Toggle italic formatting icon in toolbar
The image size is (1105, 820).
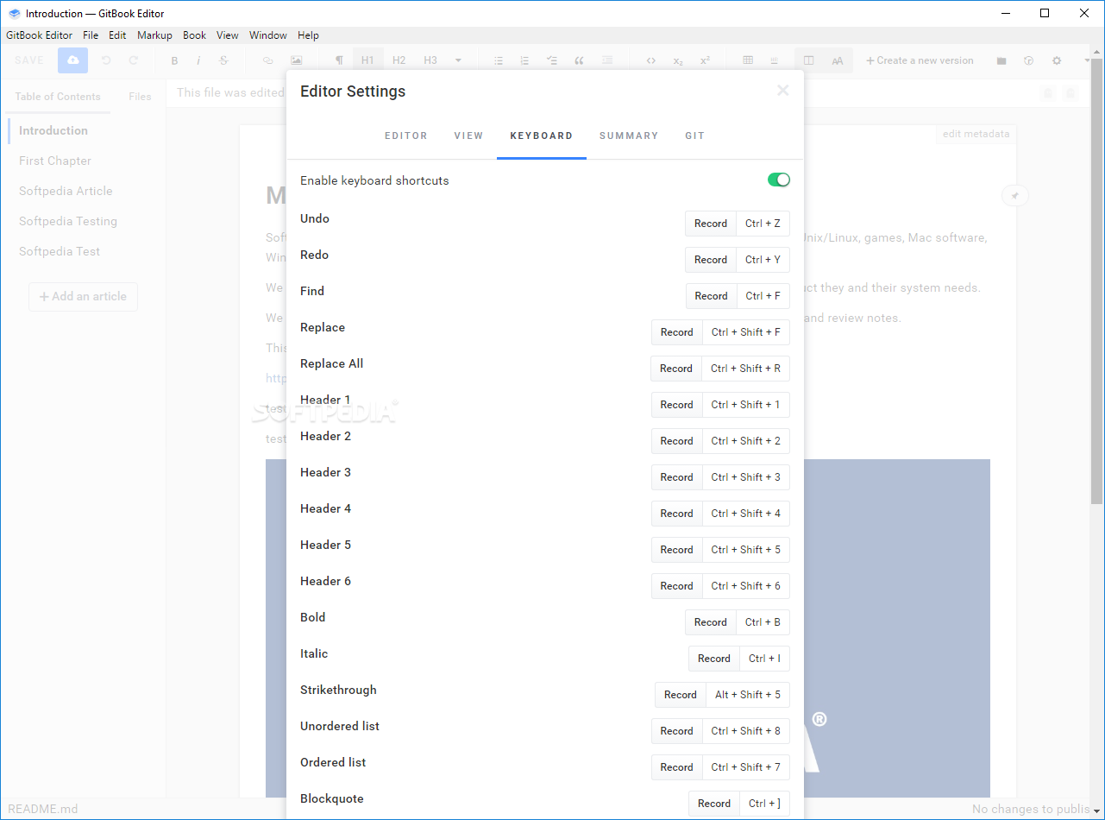[199, 60]
